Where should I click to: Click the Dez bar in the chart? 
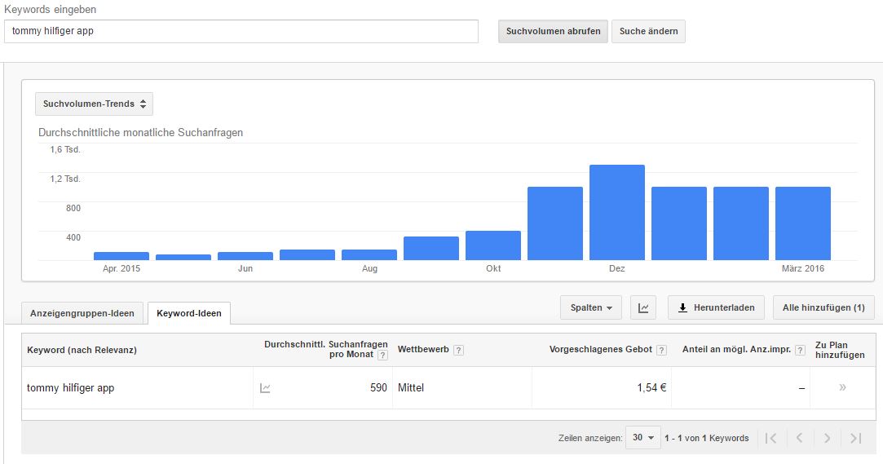coord(617,212)
